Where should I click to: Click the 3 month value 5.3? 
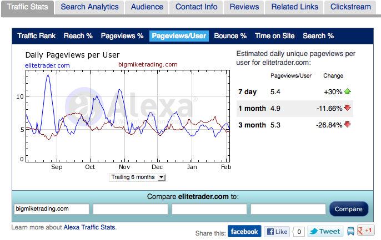pos(275,125)
